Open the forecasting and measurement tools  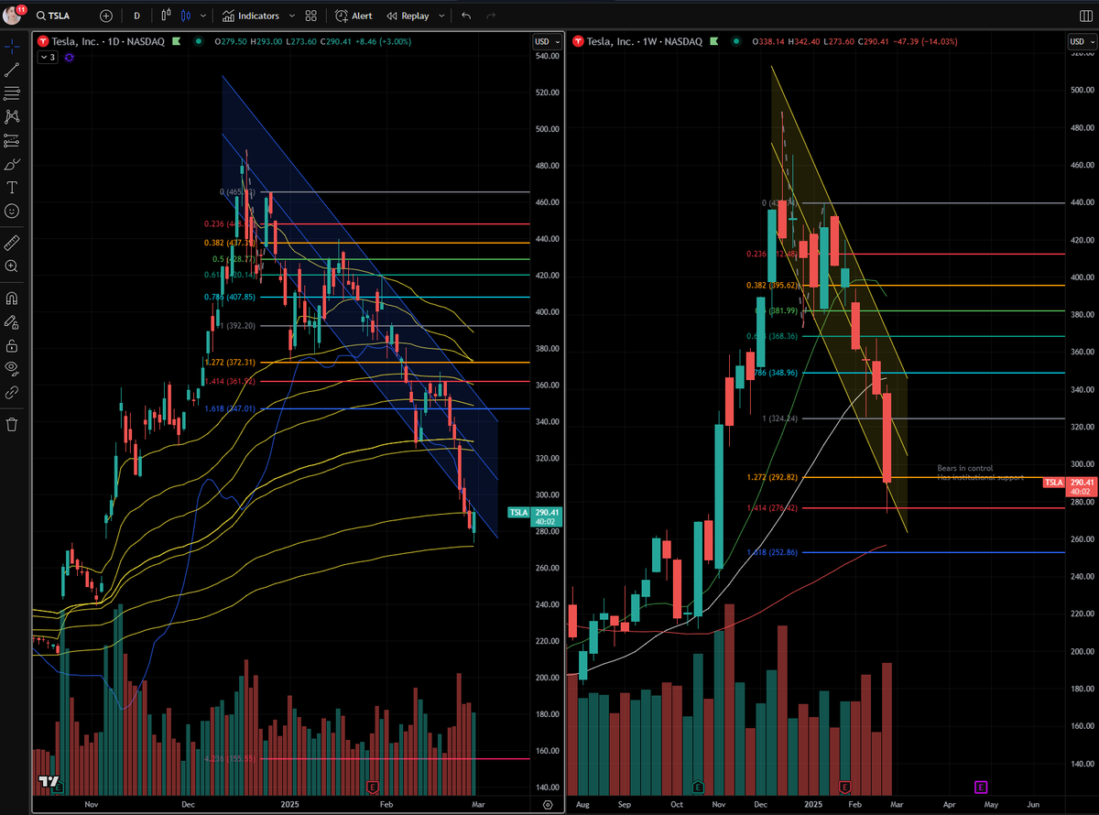12,140
